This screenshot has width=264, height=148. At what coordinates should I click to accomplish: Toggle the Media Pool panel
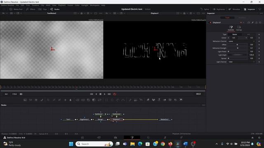coord(16,9)
